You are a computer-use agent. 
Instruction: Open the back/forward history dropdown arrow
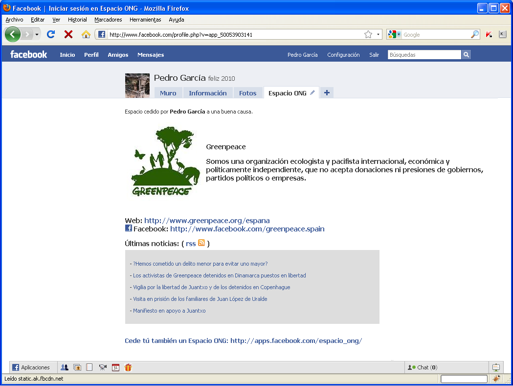coord(37,34)
